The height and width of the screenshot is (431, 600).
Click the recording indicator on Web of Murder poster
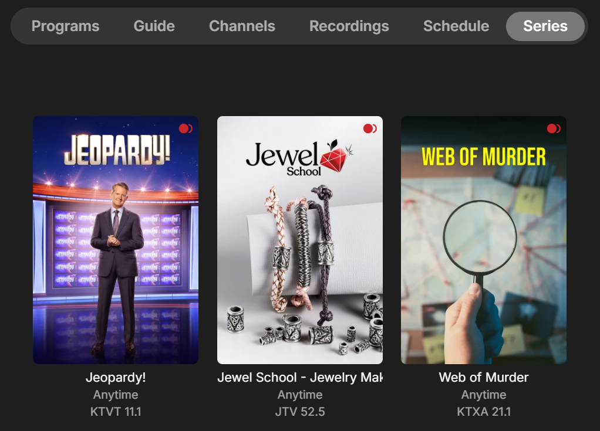[x=554, y=129]
